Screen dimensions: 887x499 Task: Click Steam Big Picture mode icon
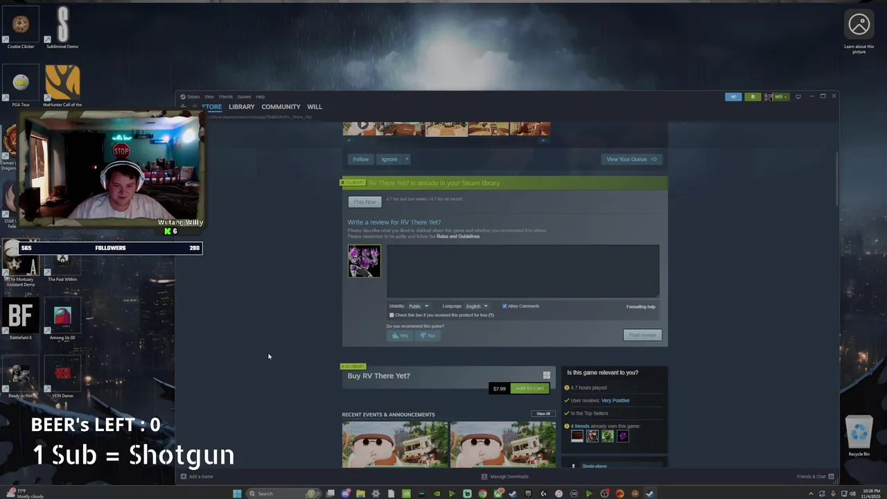pos(798,96)
